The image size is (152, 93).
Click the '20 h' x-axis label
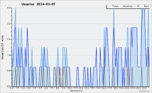(x=127, y=88)
